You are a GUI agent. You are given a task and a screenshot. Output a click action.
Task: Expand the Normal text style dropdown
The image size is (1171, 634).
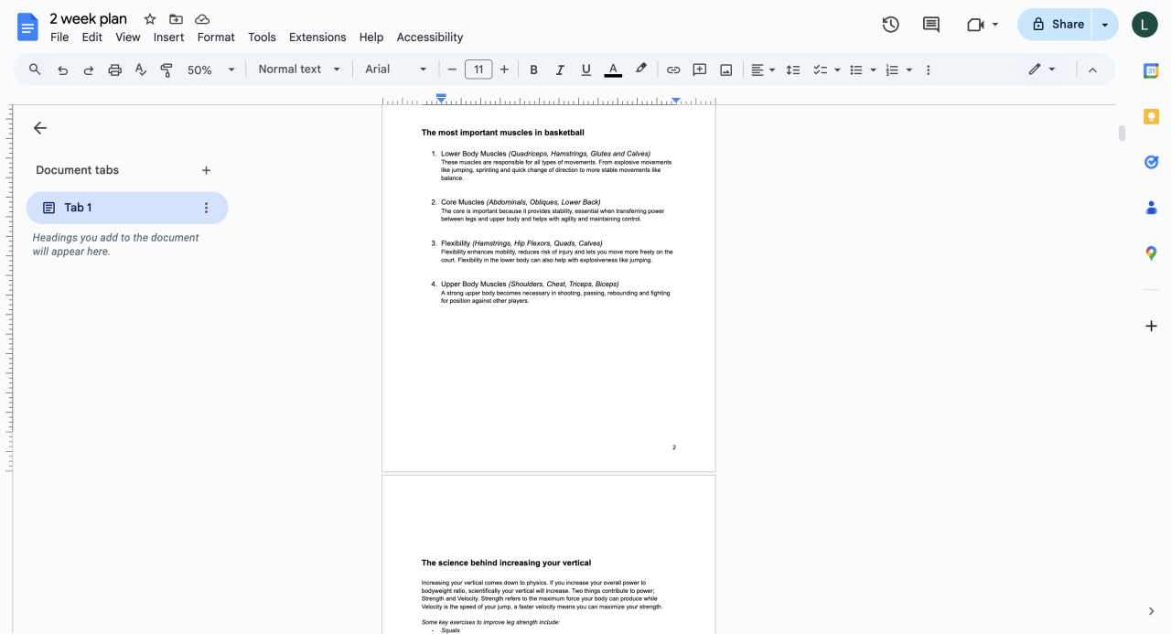coord(299,70)
